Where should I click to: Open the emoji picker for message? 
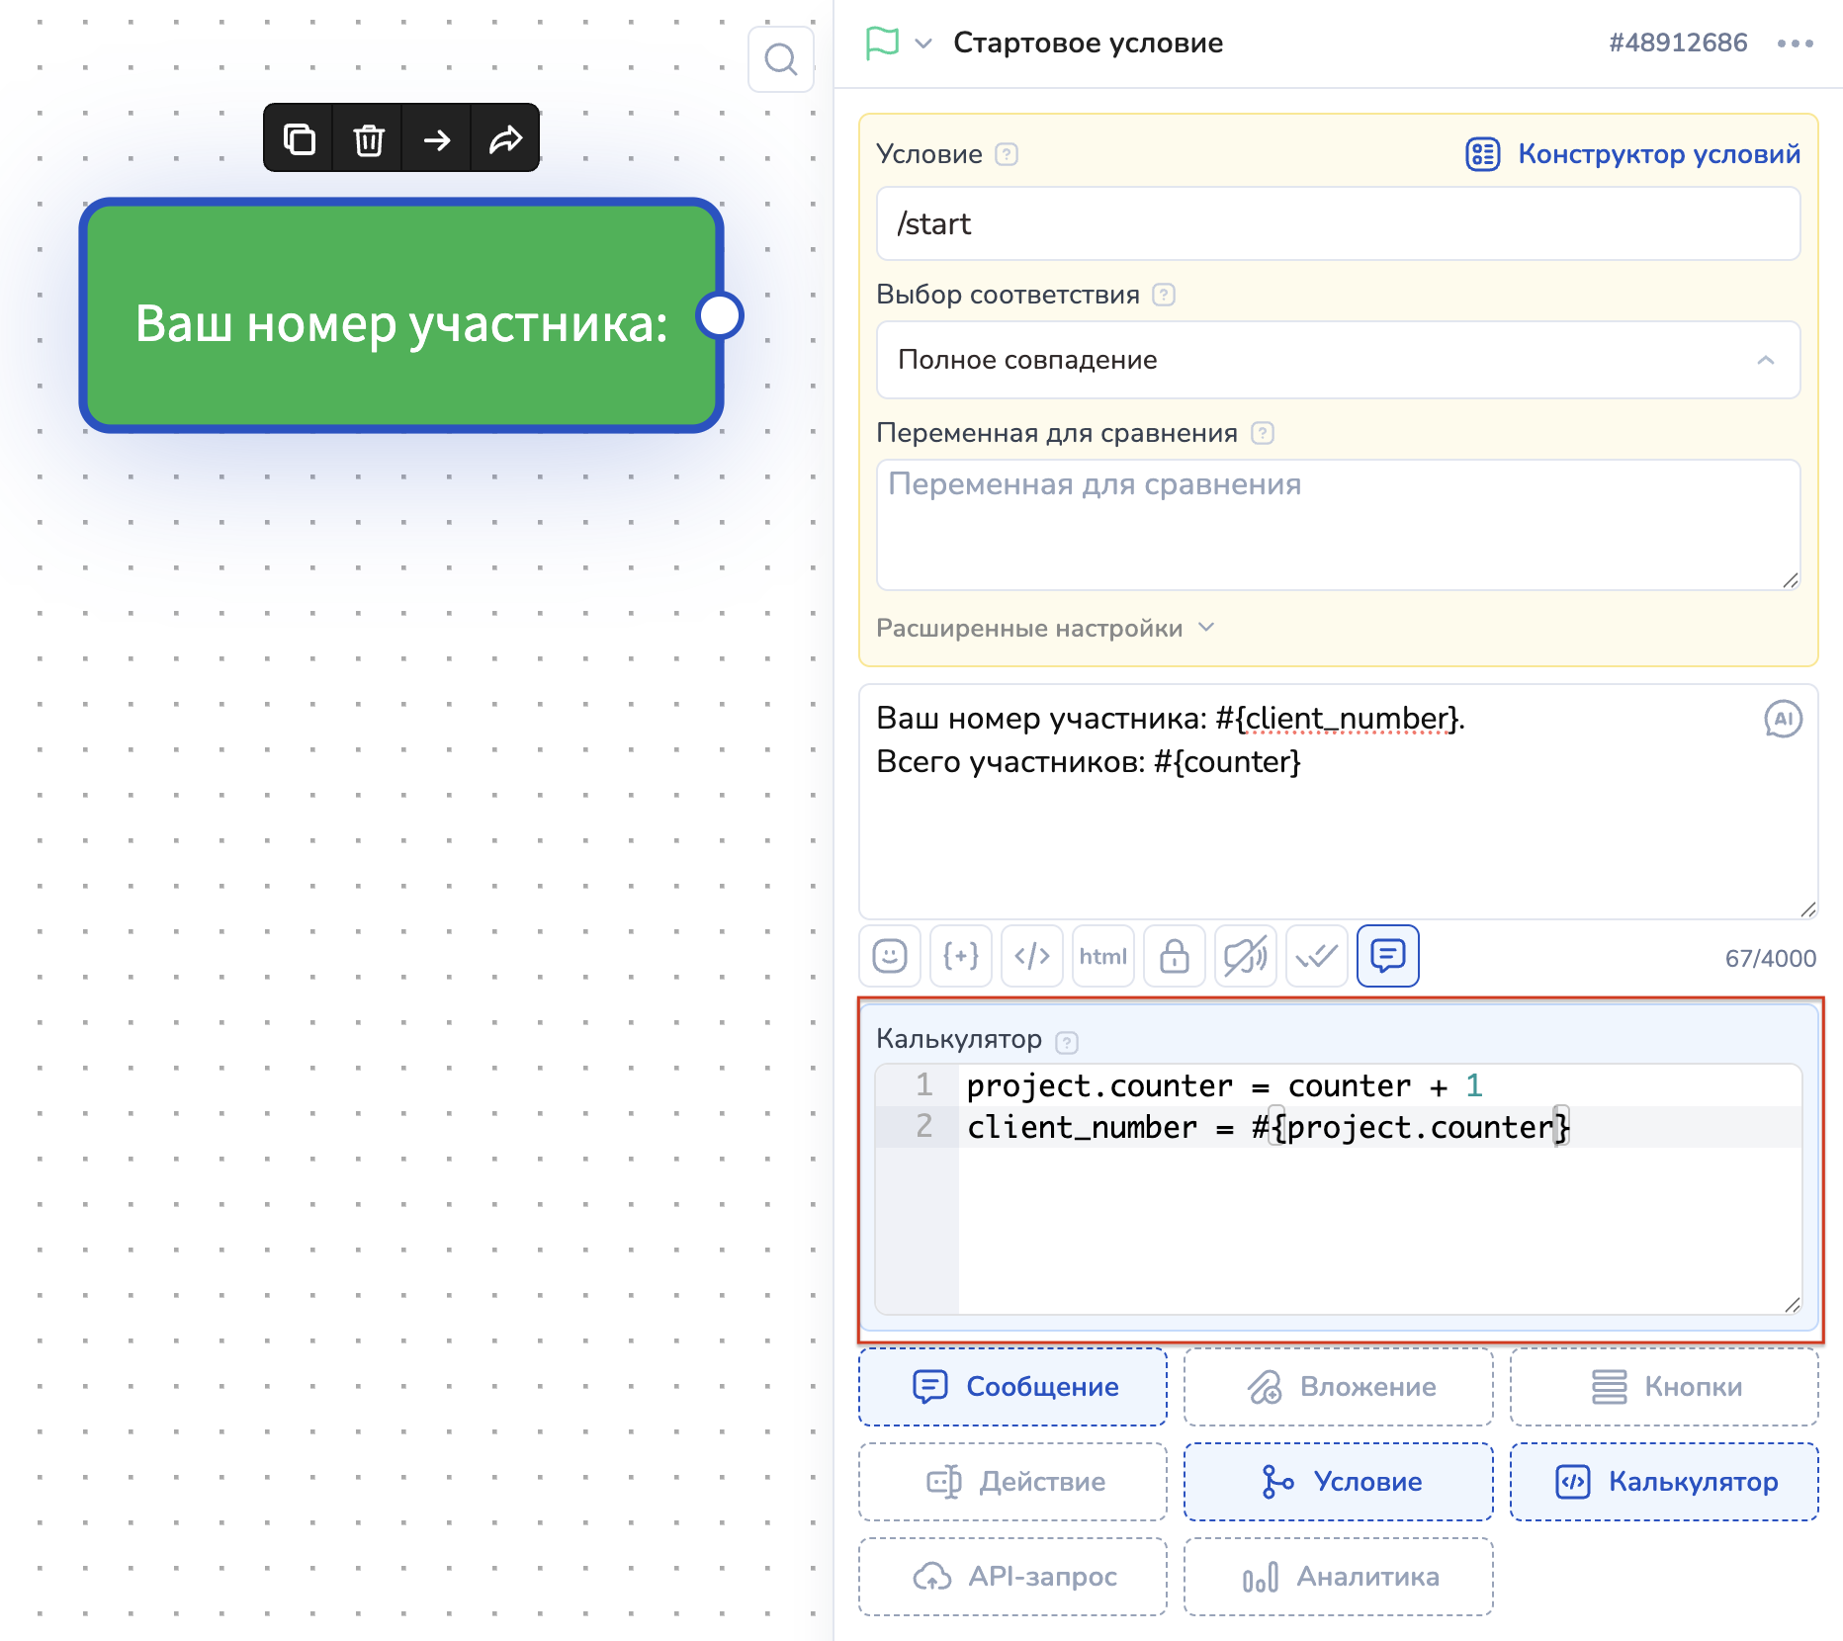click(889, 956)
